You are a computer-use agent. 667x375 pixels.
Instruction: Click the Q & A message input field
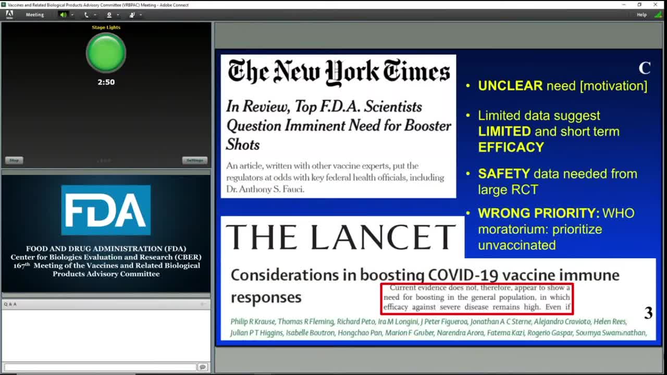tap(100, 367)
